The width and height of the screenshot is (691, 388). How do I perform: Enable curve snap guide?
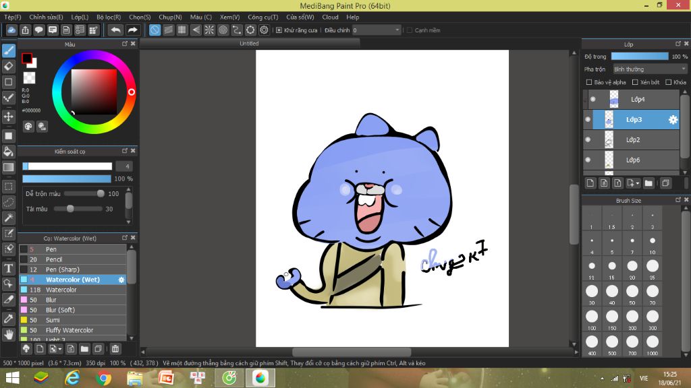coord(237,30)
